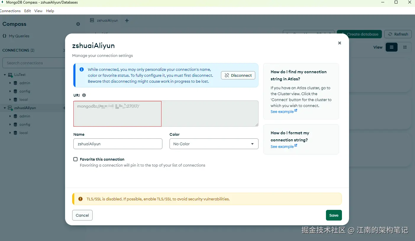Viewport: 415px width, 241px height.
Task: Click database icon for zshuaiAliyun local
Action: 15,133
